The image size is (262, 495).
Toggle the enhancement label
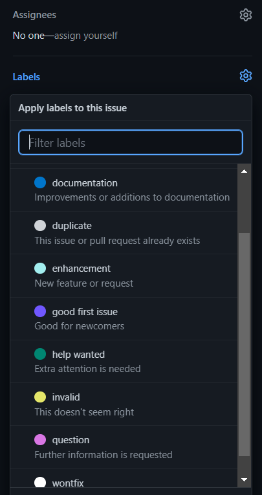pos(124,276)
